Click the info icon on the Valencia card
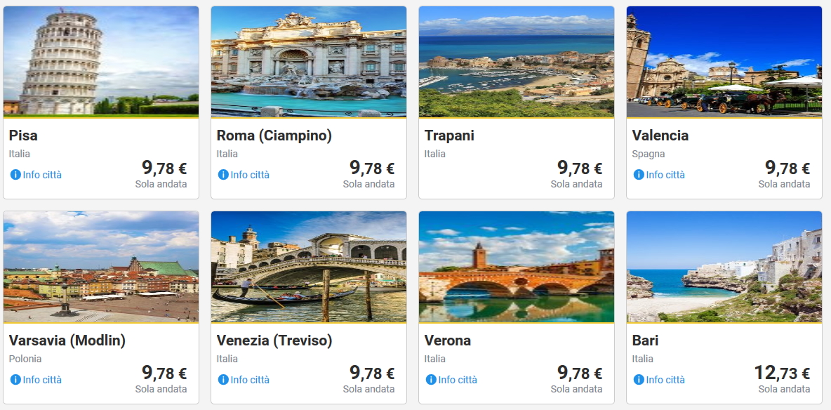Image resolution: width=831 pixels, height=410 pixels. pyautogui.click(x=639, y=175)
